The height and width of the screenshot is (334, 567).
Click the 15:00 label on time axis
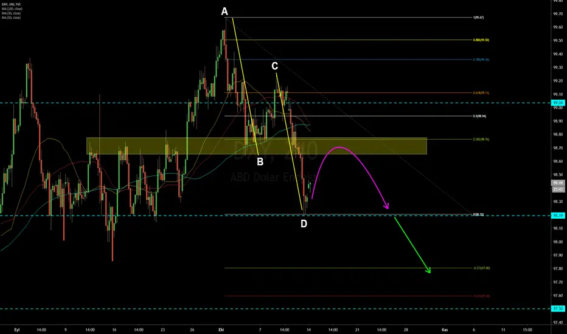point(527,330)
